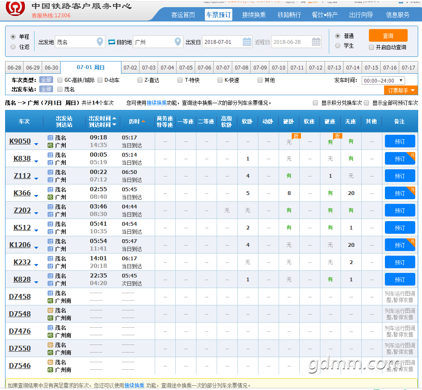The height and width of the screenshot is (390, 422).
Task: Open the departure date calendar icon
Action: (x=247, y=42)
